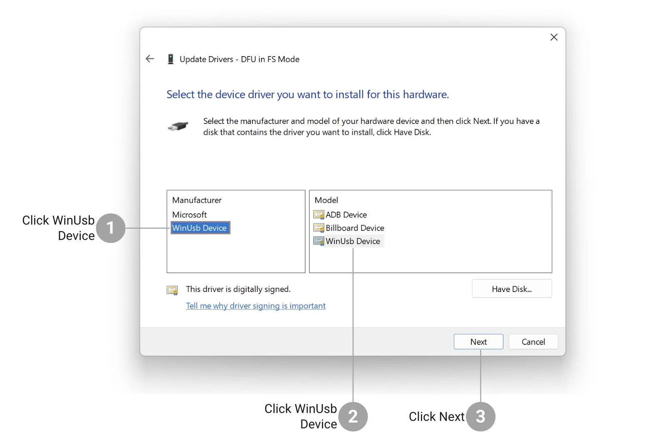Select ADB Device in the Model list
Image resolution: width=662 pixels, height=445 pixels.
tap(346, 215)
